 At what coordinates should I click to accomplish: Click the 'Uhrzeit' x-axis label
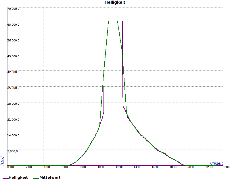point(216,163)
